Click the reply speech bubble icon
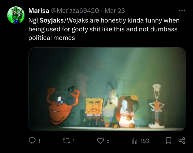The width and height of the screenshot is (193, 153). [x=32, y=141]
